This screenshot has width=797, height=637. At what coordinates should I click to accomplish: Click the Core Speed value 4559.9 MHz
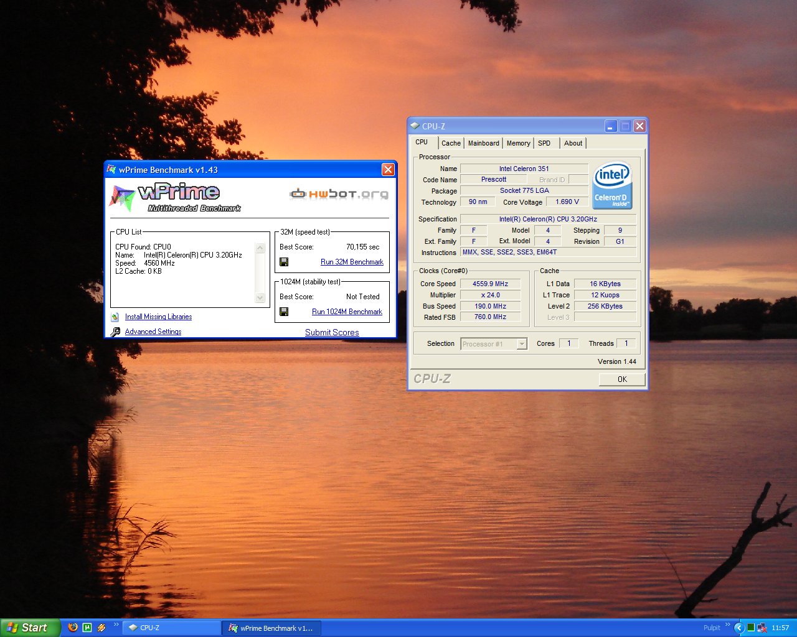pos(490,284)
